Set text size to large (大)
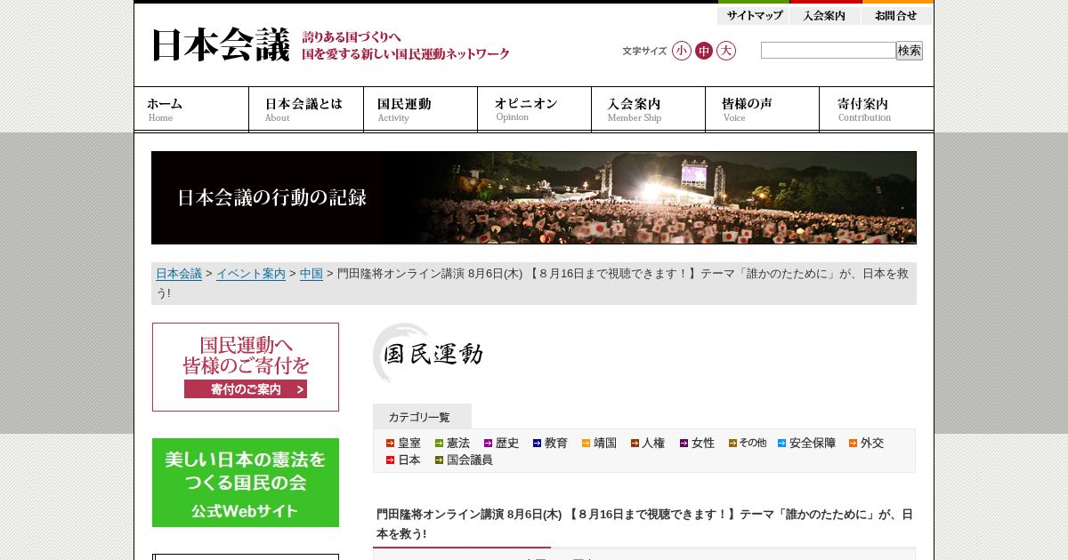 pos(726,51)
